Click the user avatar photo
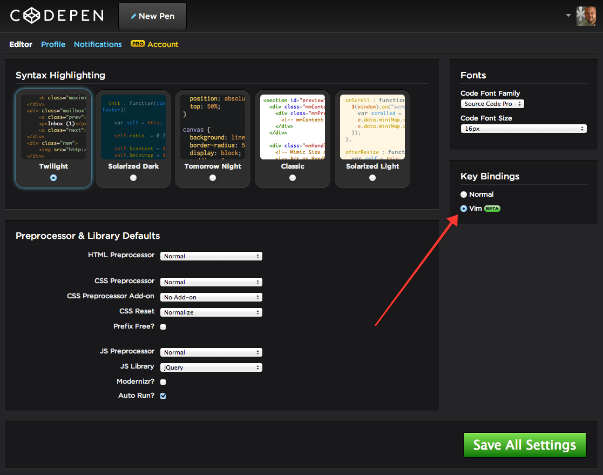603x475 pixels. coord(586,16)
